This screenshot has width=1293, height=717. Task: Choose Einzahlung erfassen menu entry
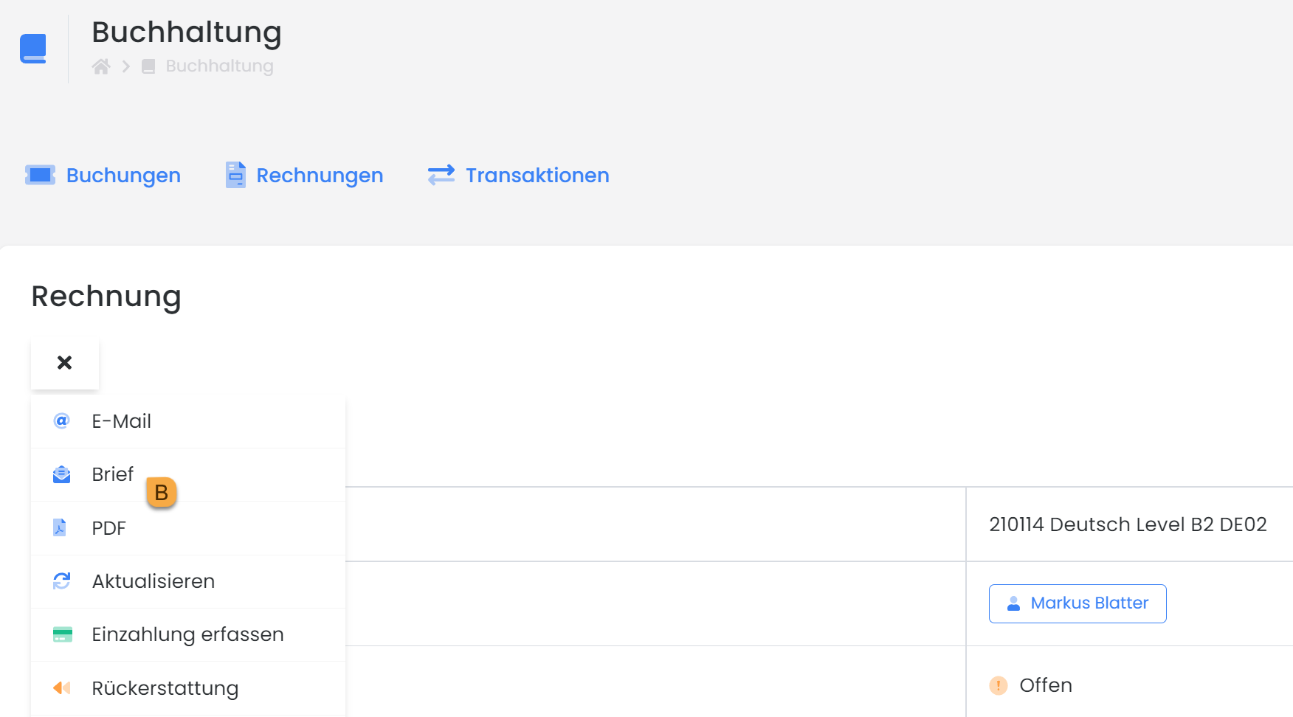[187, 634]
